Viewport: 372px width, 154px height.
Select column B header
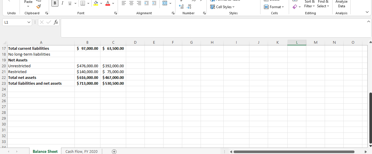tap(87, 43)
